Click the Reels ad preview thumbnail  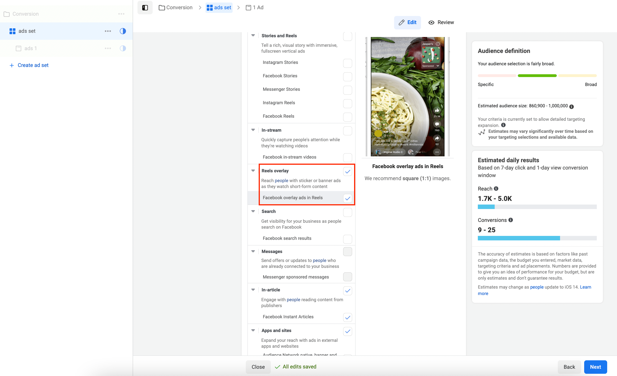click(407, 97)
